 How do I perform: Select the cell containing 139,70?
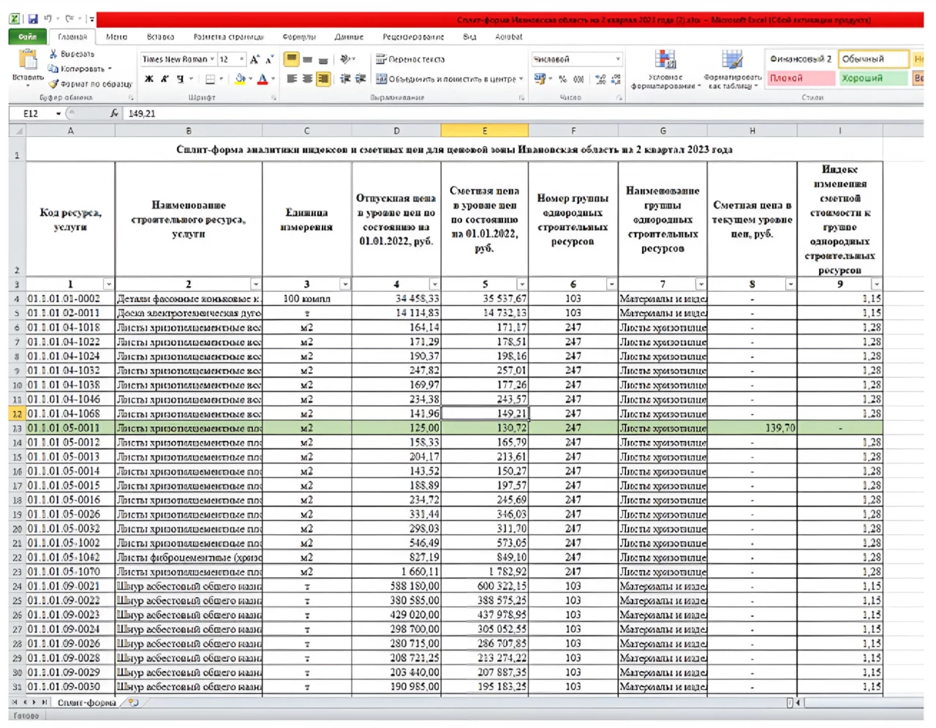[x=752, y=428]
